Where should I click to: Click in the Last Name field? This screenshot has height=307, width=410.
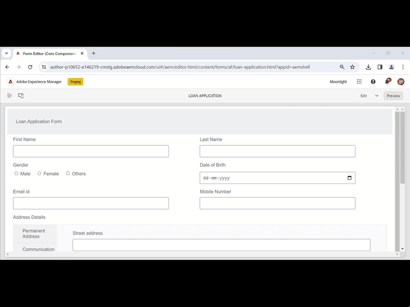(277, 151)
